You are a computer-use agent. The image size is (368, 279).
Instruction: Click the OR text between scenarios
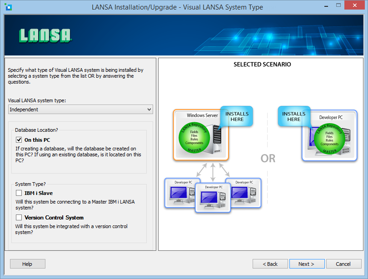coord(268,159)
